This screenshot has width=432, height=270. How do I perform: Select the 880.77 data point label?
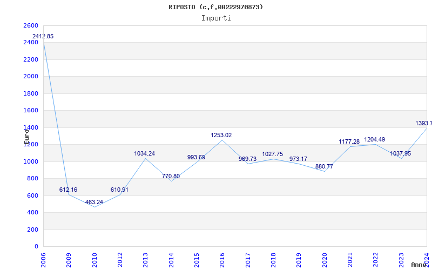pyautogui.click(x=325, y=167)
